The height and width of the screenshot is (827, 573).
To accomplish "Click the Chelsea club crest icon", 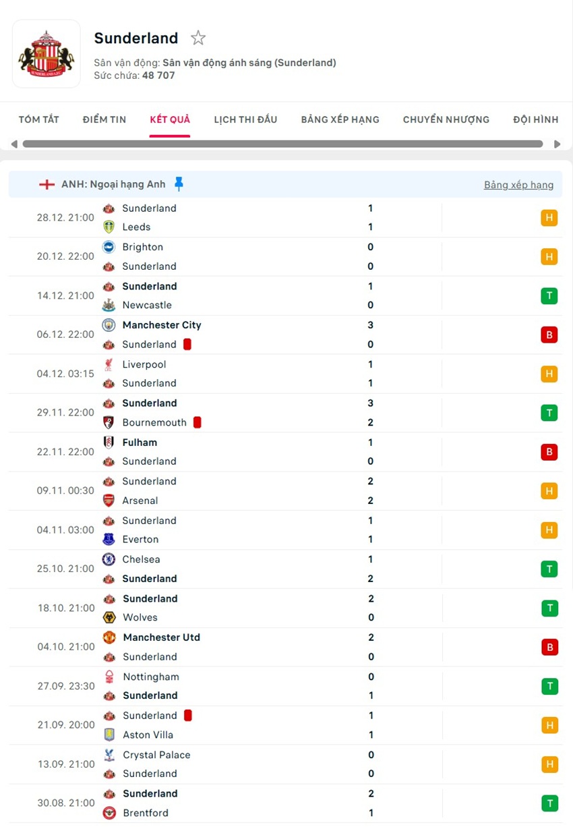I will 109,559.
